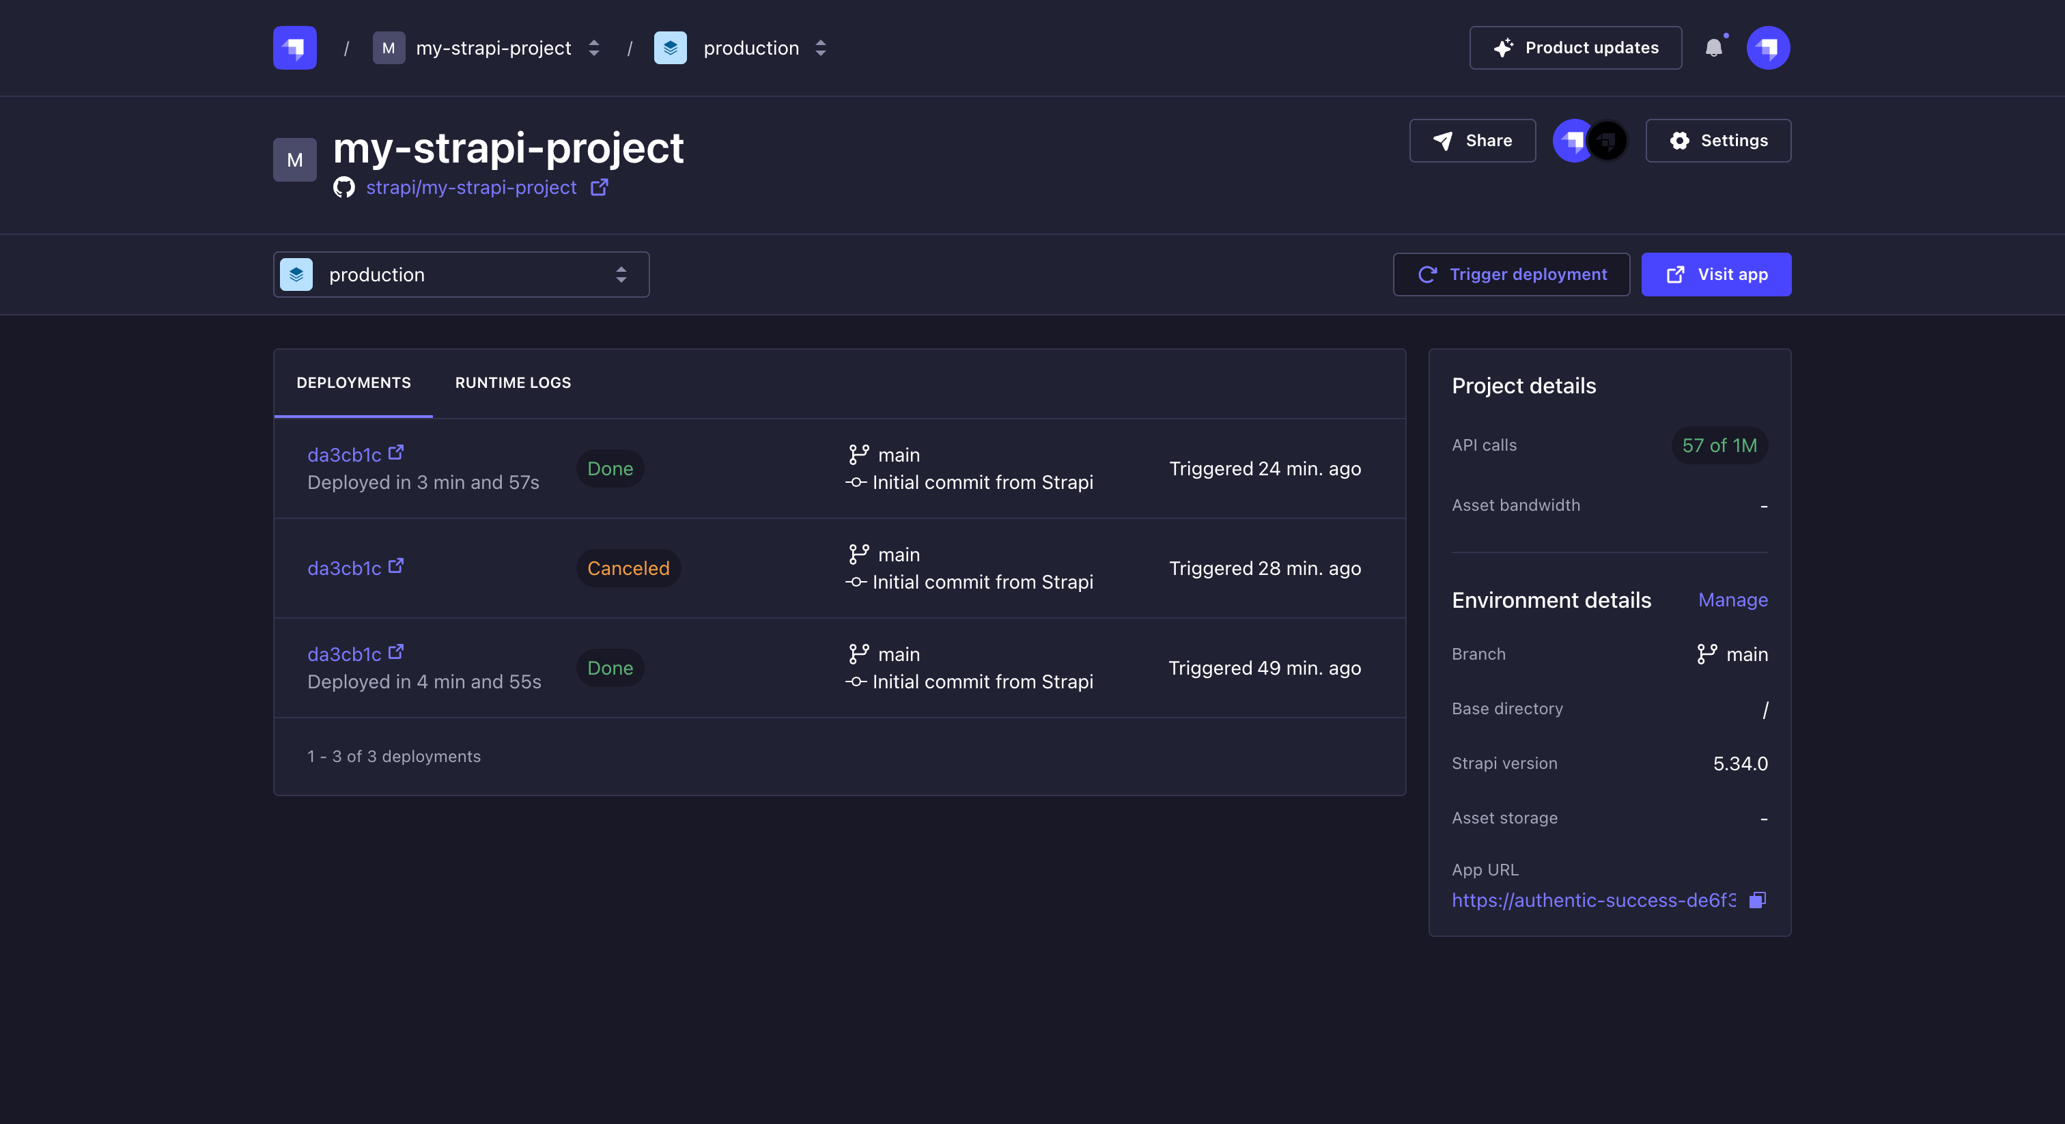Click Manage in Environment details
The height and width of the screenshot is (1124, 2065).
[1732, 600]
